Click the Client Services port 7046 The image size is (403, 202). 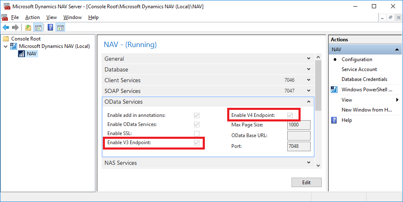coord(289,80)
